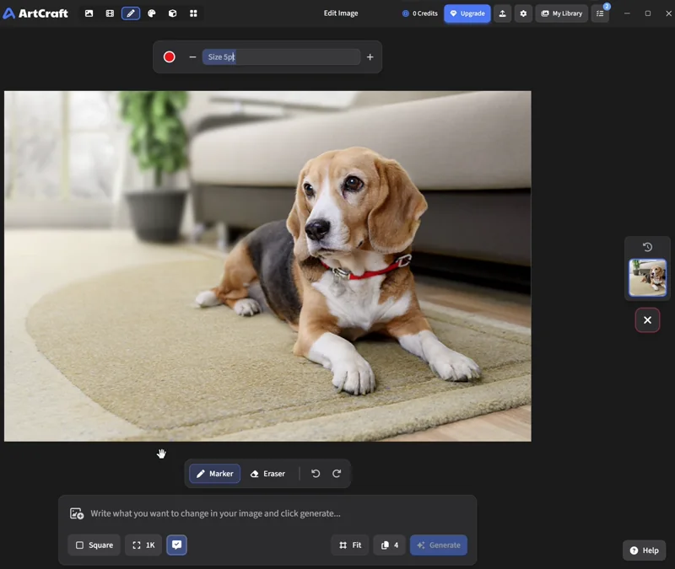The width and height of the screenshot is (675, 569).
Task: Open the task queue list icon
Action: (600, 13)
